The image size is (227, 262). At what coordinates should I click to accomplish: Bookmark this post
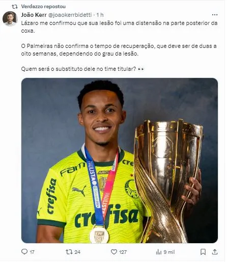pos(203,252)
